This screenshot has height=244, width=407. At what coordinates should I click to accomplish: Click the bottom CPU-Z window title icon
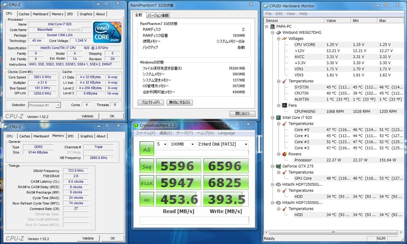pyautogui.click(x=6, y=127)
